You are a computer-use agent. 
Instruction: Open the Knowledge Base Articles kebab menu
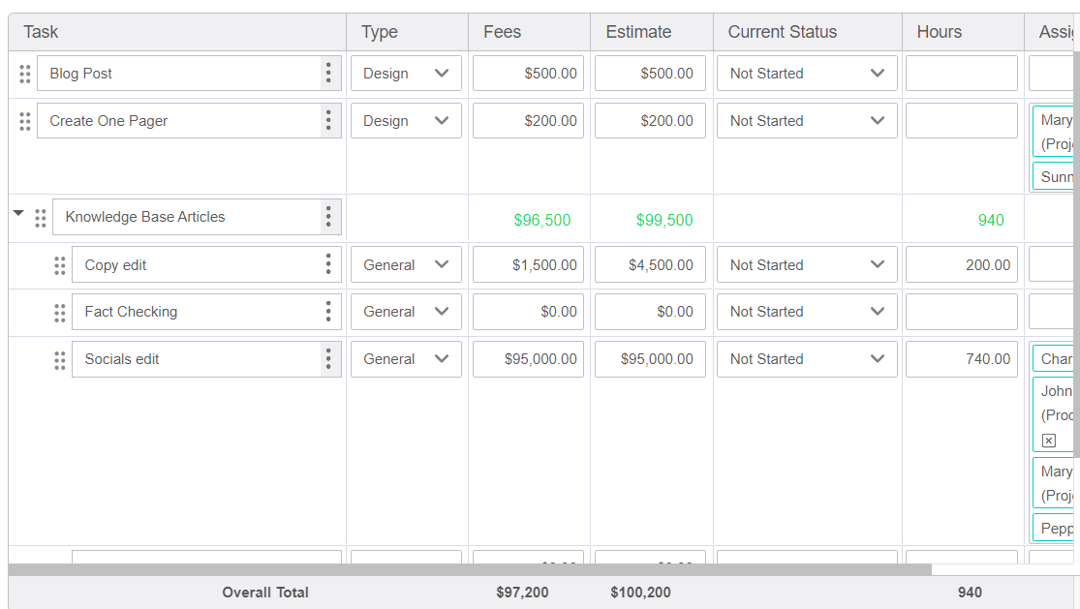327,217
